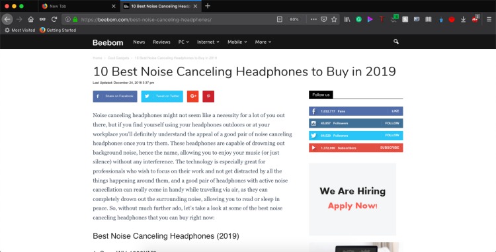Click the forward navigation arrow
The width and height of the screenshot is (496, 252).
click(19, 19)
